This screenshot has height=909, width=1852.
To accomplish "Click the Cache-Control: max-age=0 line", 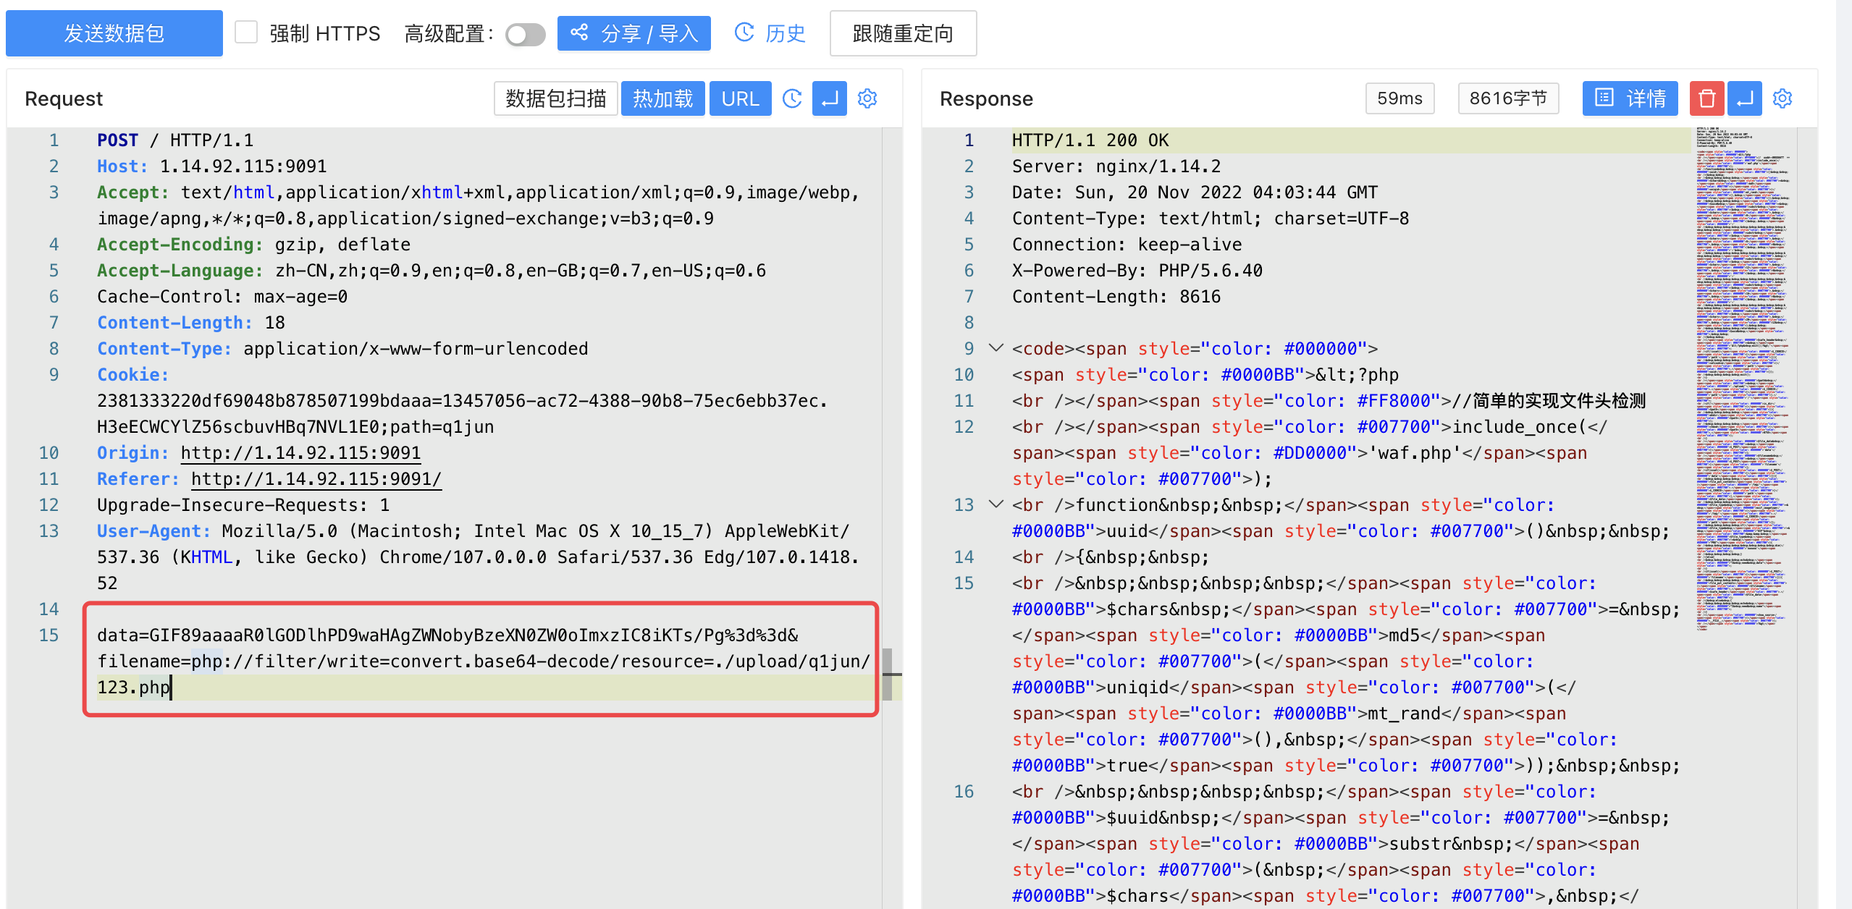I will [222, 297].
